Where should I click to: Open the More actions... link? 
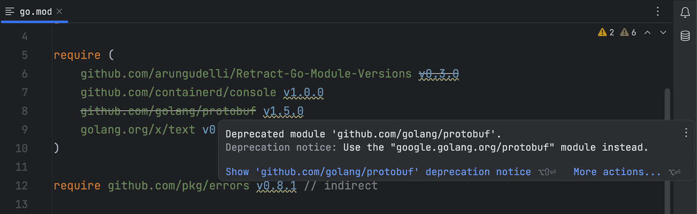[617, 172]
